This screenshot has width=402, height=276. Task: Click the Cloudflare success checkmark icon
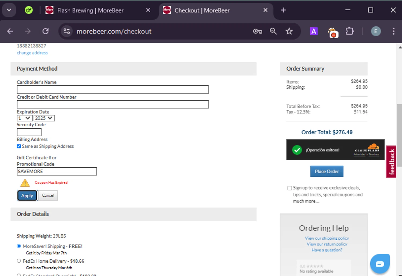[297, 150]
